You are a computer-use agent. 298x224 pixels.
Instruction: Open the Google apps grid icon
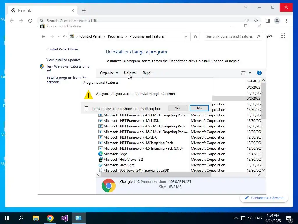click(283, 36)
